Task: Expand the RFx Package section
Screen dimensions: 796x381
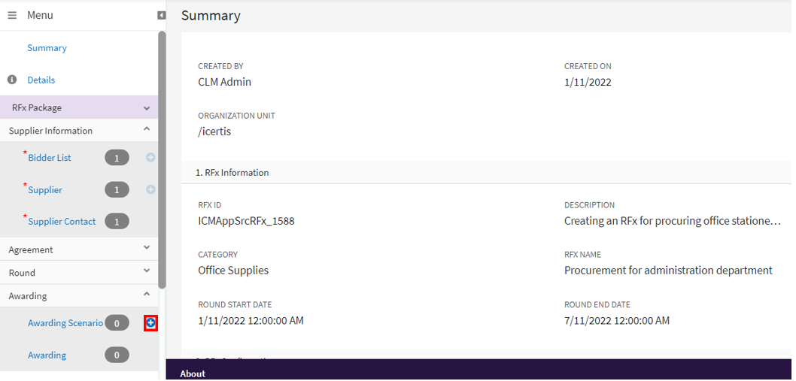Action: (147, 108)
